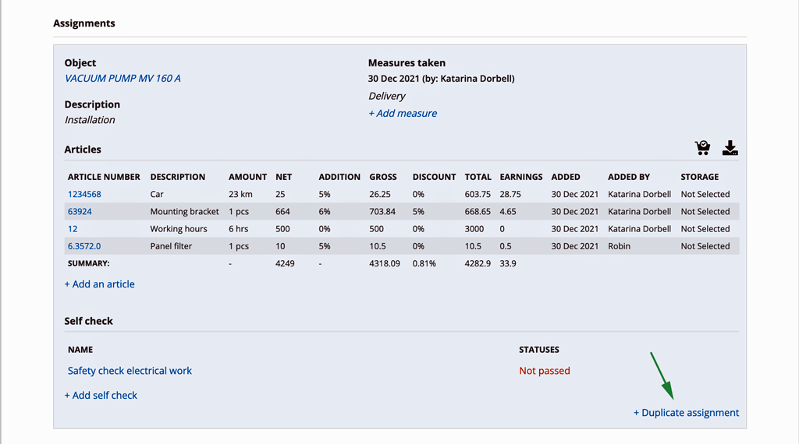The width and height of the screenshot is (799, 444).
Task: Click the summary gross 4318.09
Action: coord(384,263)
